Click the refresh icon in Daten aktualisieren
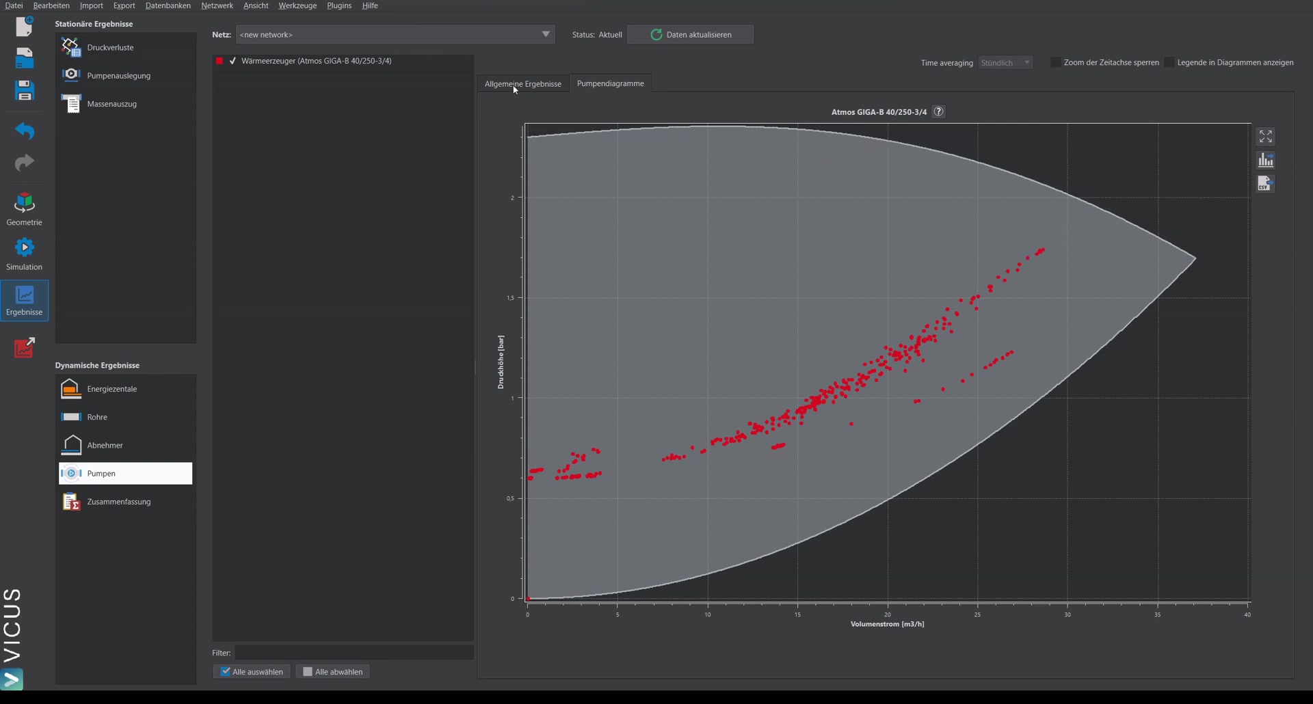The image size is (1313, 704). pos(656,35)
